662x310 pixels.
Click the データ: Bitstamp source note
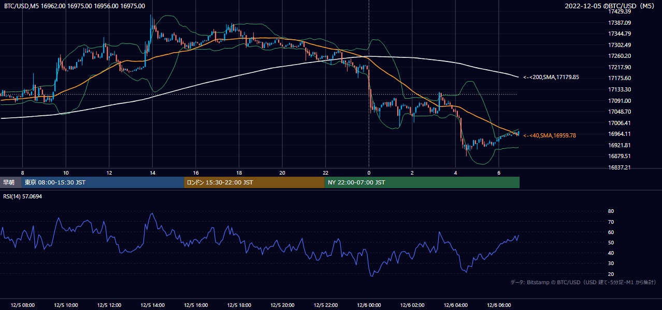[583, 282]
